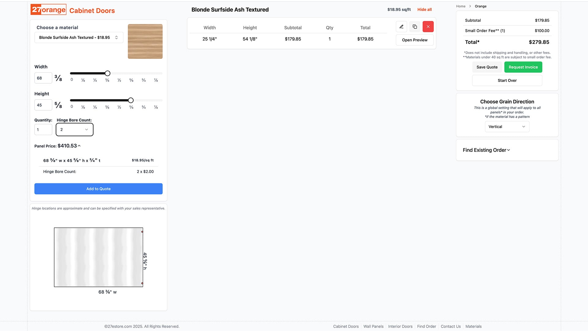Open Wall Panels footer link
Viewport: 588px width, 331px height.
(x=373, y=326)
